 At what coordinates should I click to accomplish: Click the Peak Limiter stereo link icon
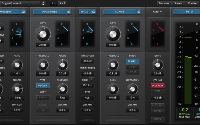click(x=69, y=12)
